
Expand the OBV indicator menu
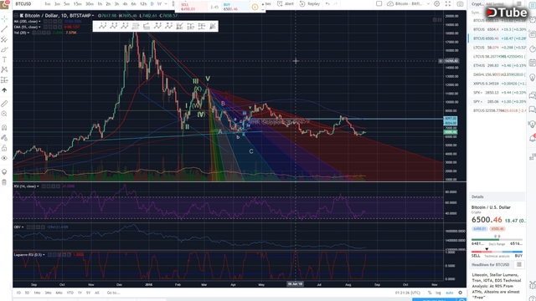click(23, 227)
